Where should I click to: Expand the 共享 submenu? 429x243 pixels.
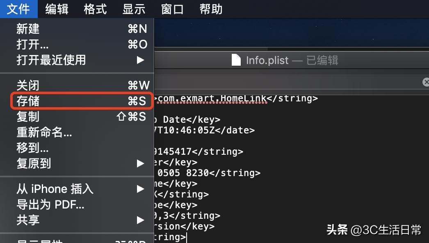tap(27, 220)
